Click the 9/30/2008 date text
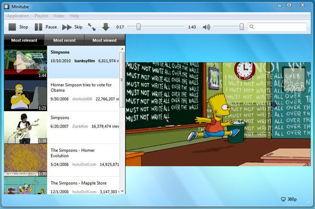The height and width of the screenshot is (209, 315). coord(60,99)
